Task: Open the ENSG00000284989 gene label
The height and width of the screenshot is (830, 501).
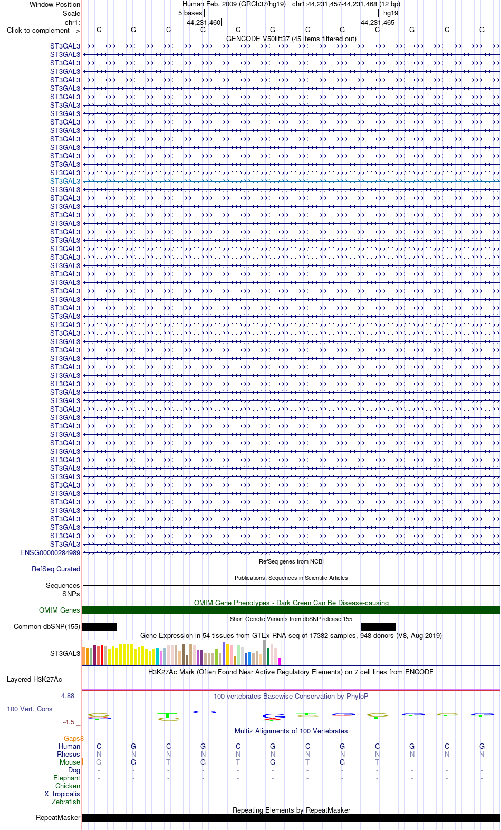Action: tap(50, 552)
